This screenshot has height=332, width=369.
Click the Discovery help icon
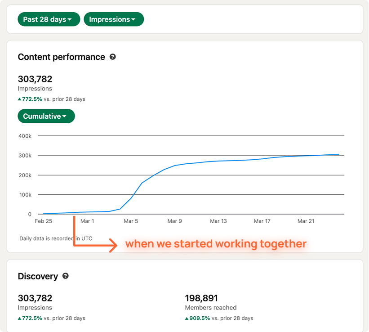click(66, 276)
